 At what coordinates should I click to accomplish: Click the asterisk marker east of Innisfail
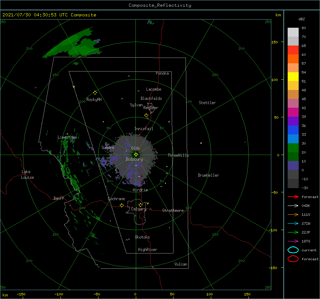click(169, 122)
